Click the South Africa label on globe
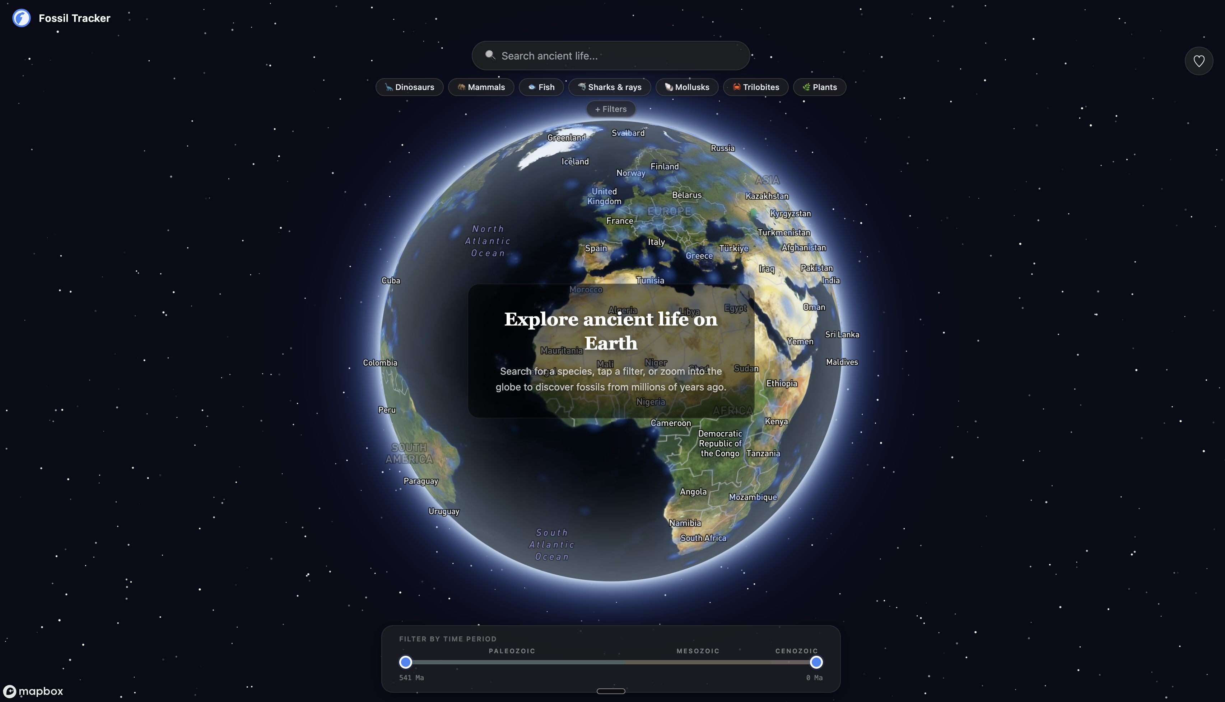The height and width of the screenshot is (702, 1225). pyautogui.click(x=703, y=538)
